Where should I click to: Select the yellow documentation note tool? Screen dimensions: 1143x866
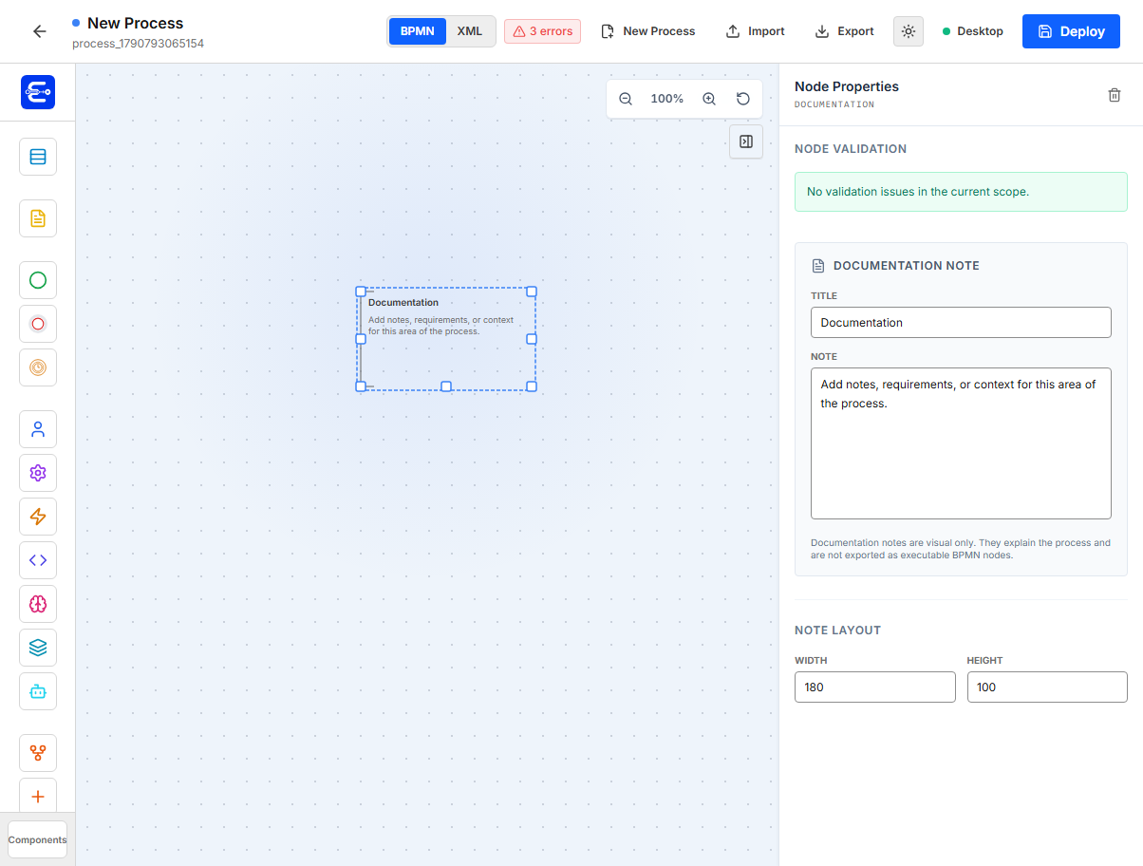pos(38,218)
